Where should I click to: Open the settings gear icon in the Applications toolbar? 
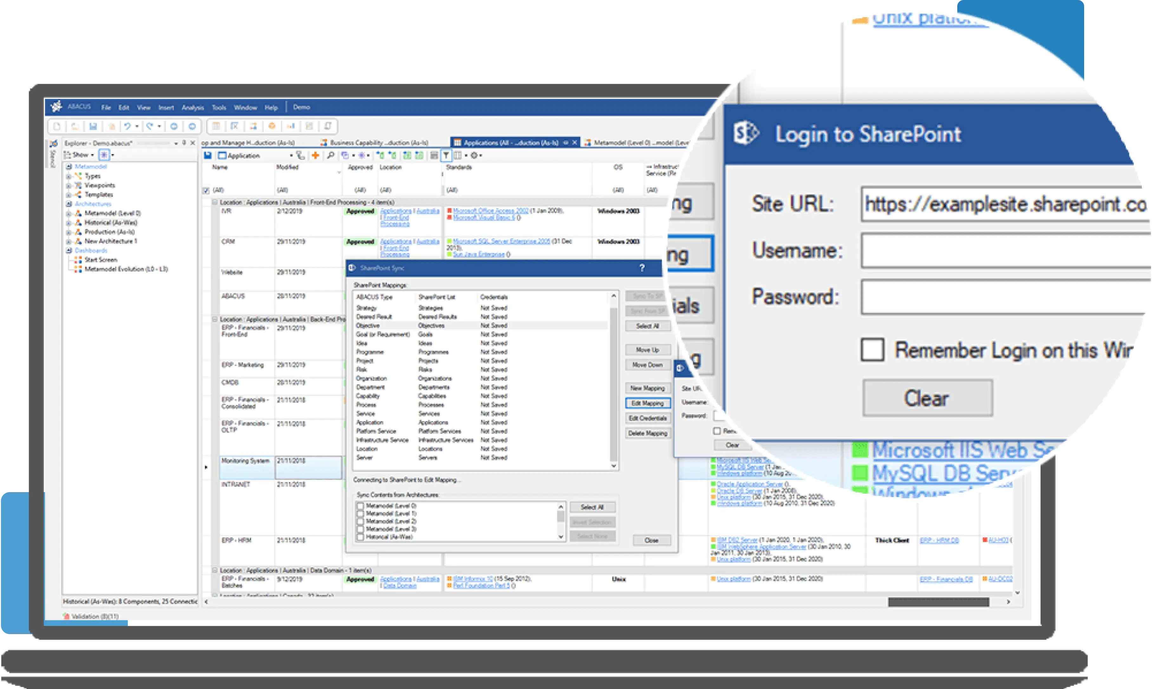[475, 156]
